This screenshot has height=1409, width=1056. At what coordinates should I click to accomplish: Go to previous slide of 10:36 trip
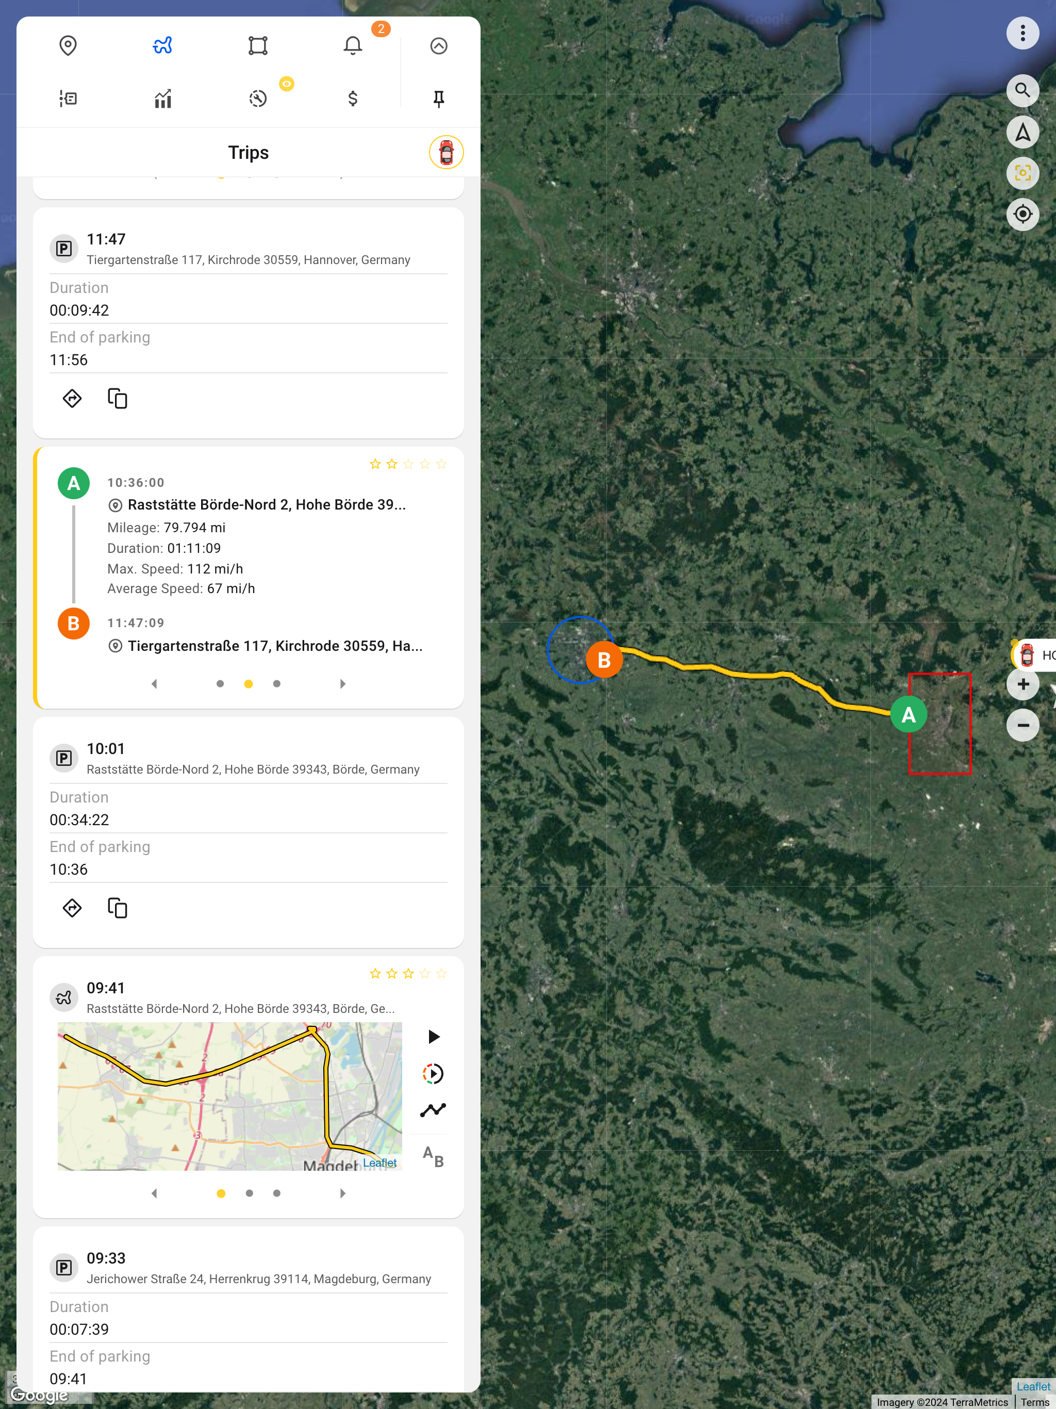pos(154,683)
